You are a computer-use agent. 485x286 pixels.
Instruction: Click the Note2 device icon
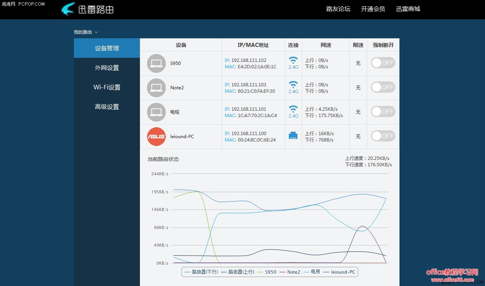[x=156, y=88]
